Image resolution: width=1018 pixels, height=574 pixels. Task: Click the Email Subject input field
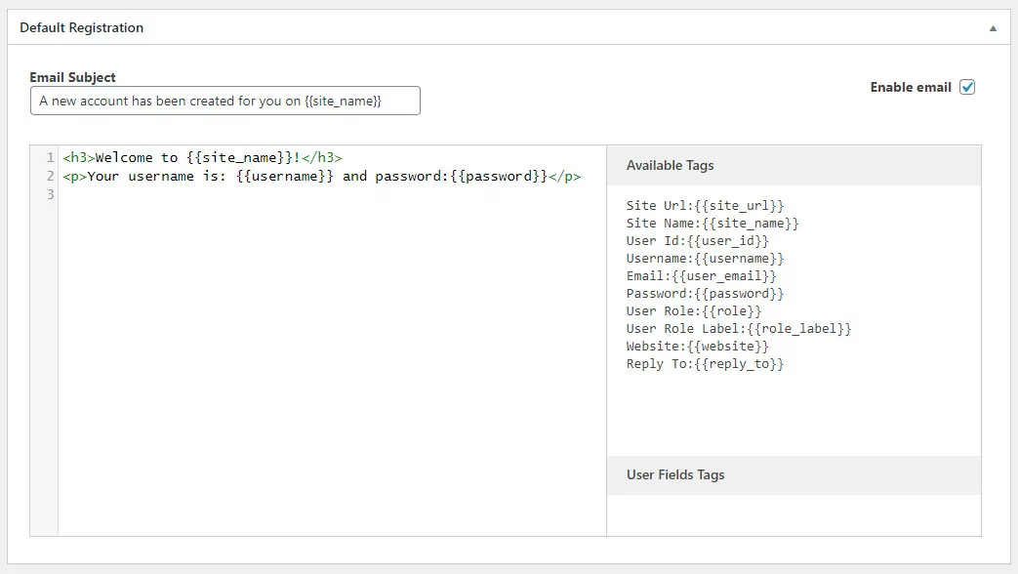click(x=224, y=101)
